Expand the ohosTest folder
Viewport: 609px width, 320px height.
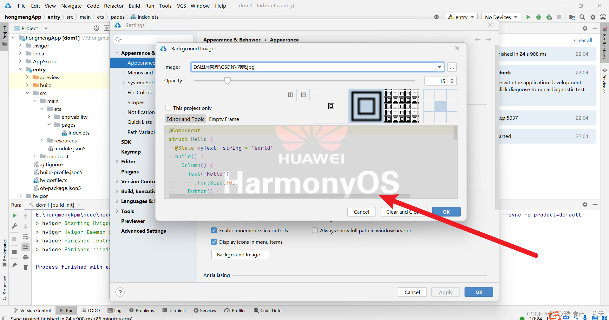pos(35,156)
